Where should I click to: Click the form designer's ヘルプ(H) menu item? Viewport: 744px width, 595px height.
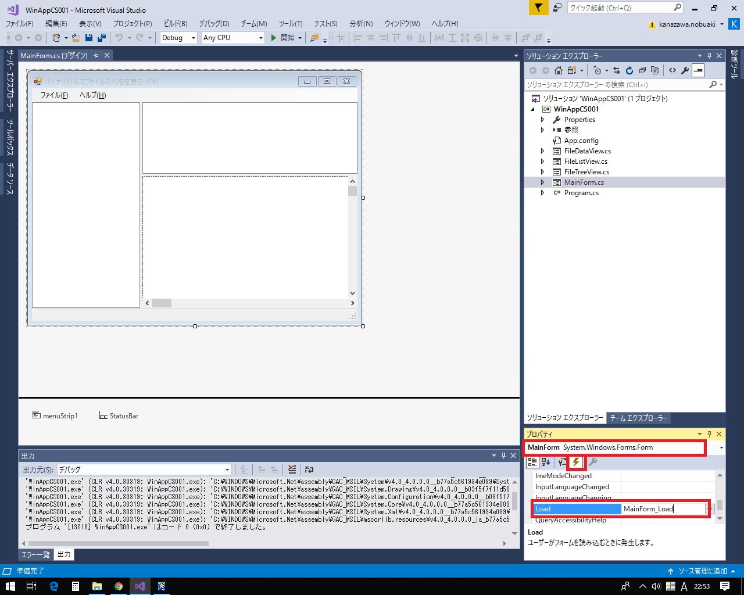(x=93, y=95)
